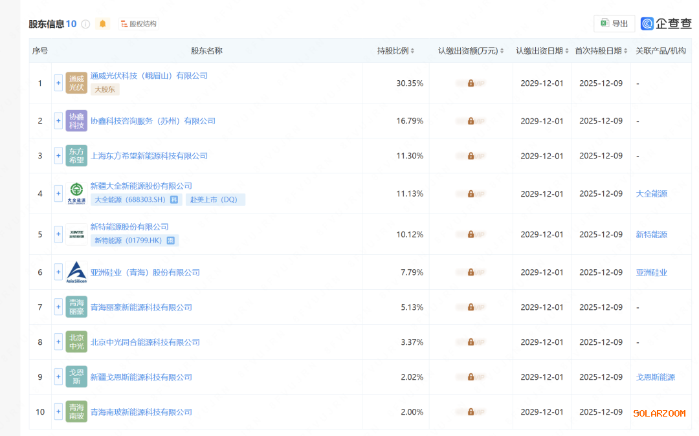Click the 大全能源 company logo
This screenshot has height=436, width=699.
point(76,193)
